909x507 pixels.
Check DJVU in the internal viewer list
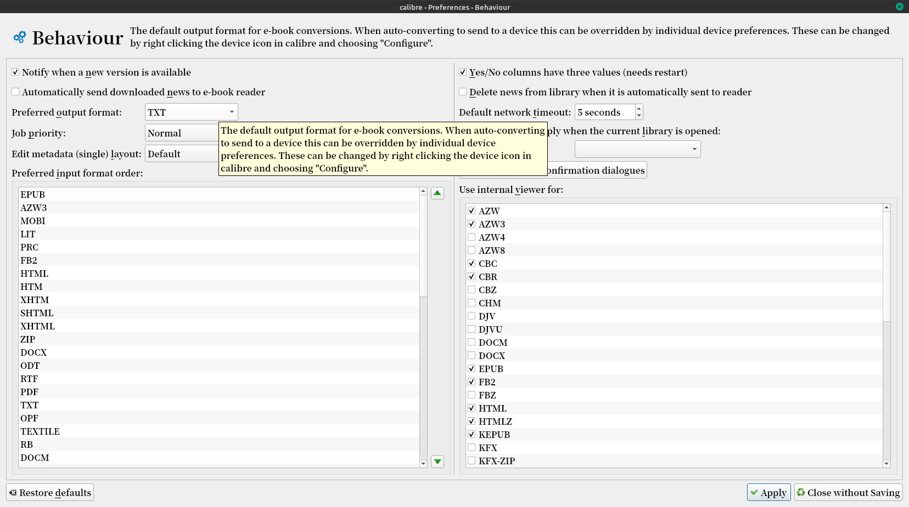tap(472, 329)
